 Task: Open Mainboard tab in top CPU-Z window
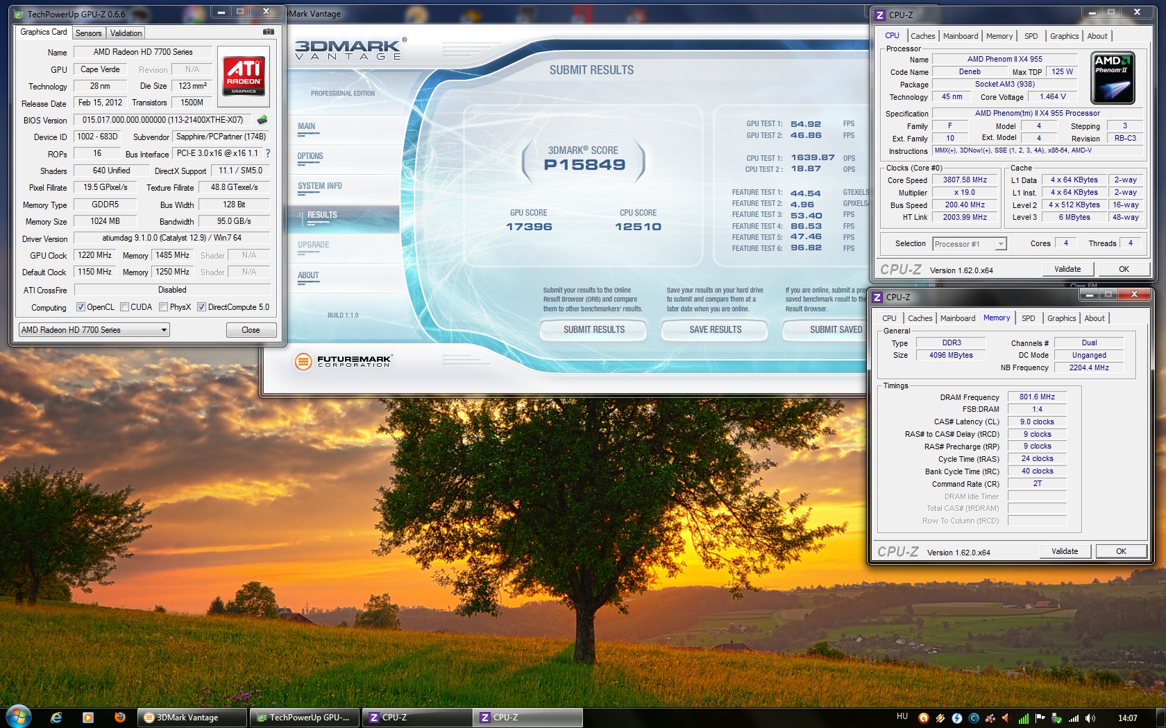[x=961, y=36]
